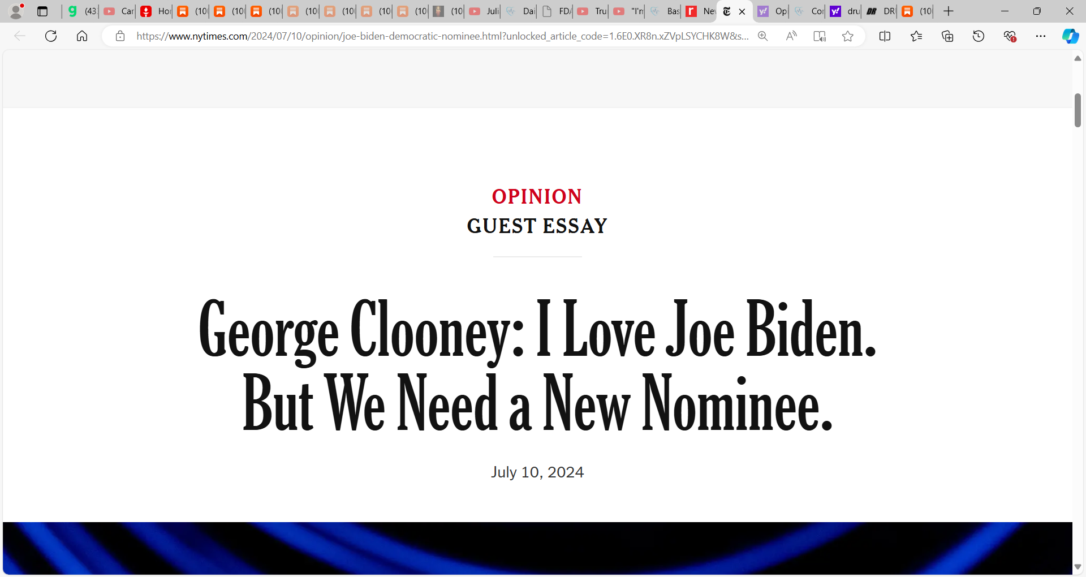Launch the Copilot sidebar
Screen dimensions: 1086x577
[x=1070, y=36]
